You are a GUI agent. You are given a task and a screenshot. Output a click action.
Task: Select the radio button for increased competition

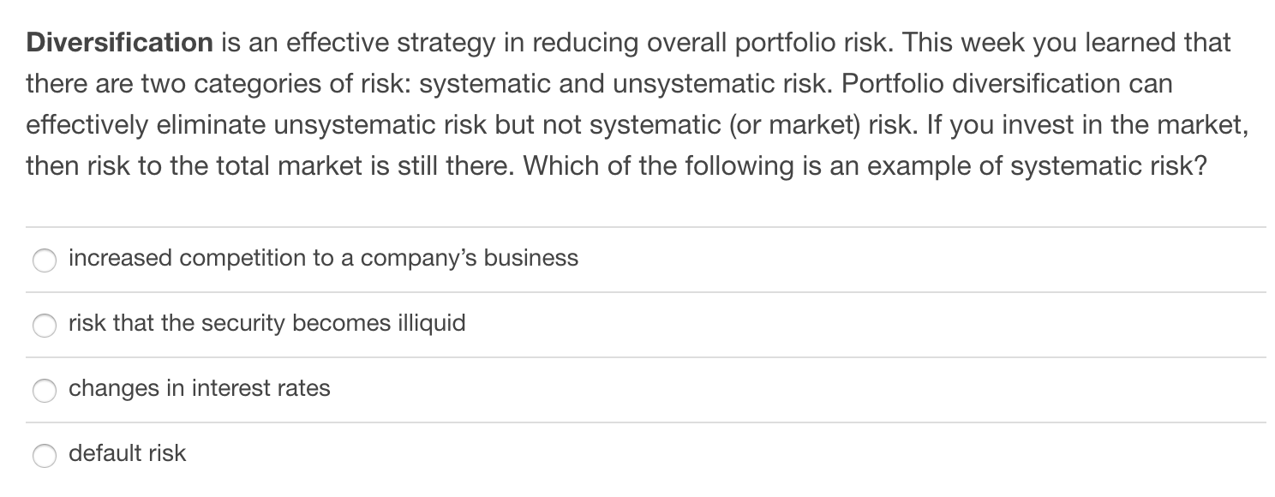click(45, 260)
